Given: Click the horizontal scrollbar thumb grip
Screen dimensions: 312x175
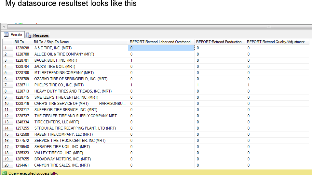Looking at the screenshot, I should 269,27.
